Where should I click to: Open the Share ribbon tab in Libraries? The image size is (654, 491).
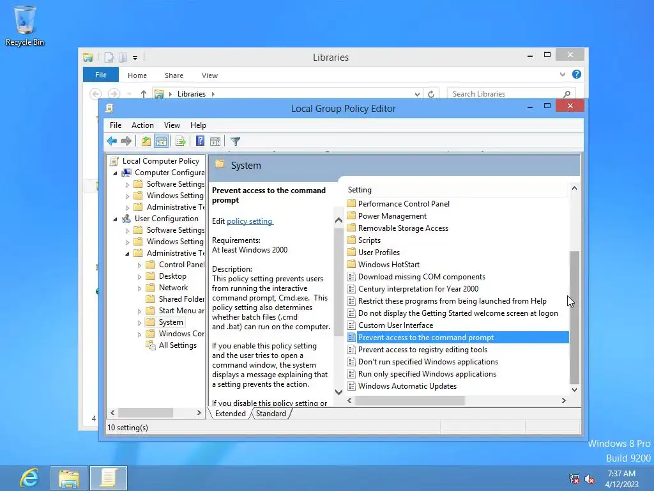pyautogui.click(x=174, y=75)
